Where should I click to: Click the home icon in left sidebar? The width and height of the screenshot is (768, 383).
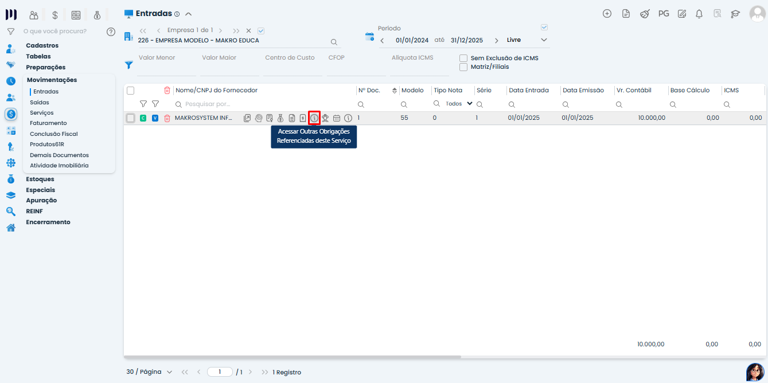tap(10, 228)
